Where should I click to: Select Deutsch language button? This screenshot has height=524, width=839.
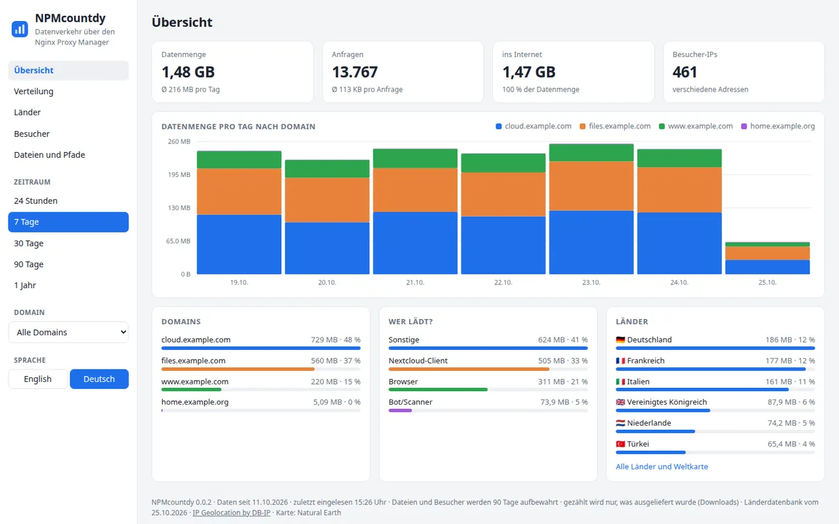pyautogui.click(x=99, y=379)
